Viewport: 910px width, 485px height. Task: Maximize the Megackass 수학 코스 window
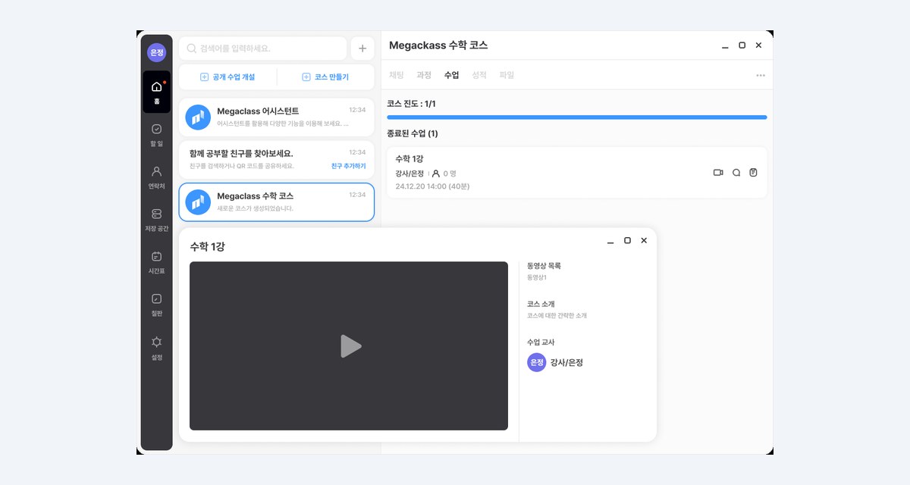tap(742, 45)
